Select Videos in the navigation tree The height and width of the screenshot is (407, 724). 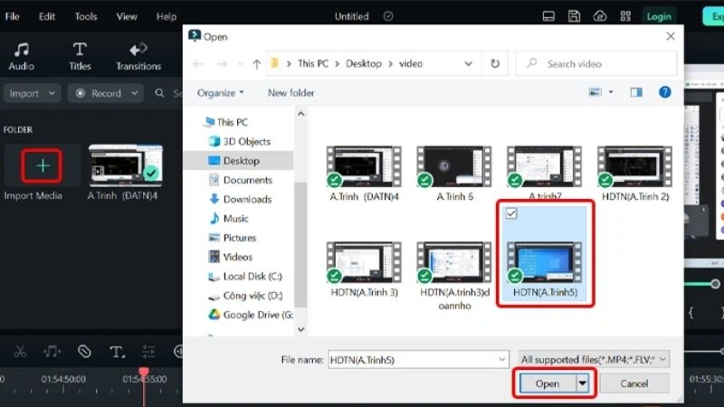[x=238, y=257]
